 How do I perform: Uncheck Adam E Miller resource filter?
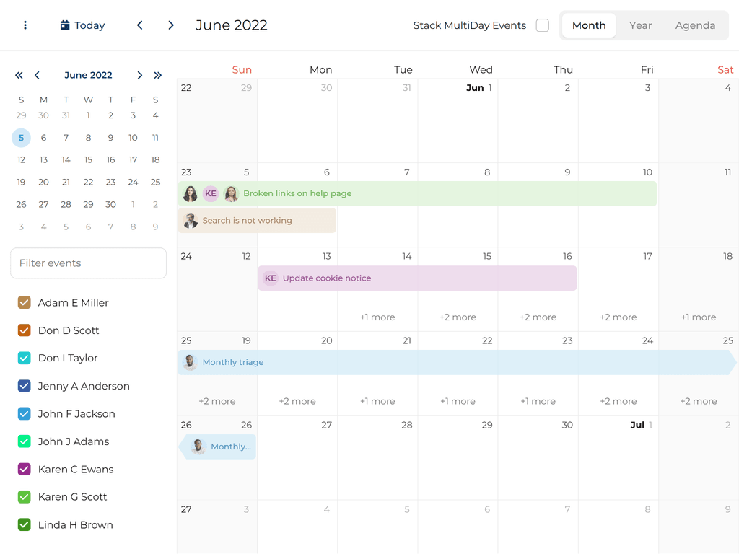pos(25,303)
